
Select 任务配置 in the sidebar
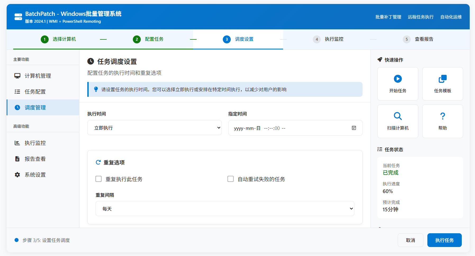pyautogui.click(x=43, y=92)
